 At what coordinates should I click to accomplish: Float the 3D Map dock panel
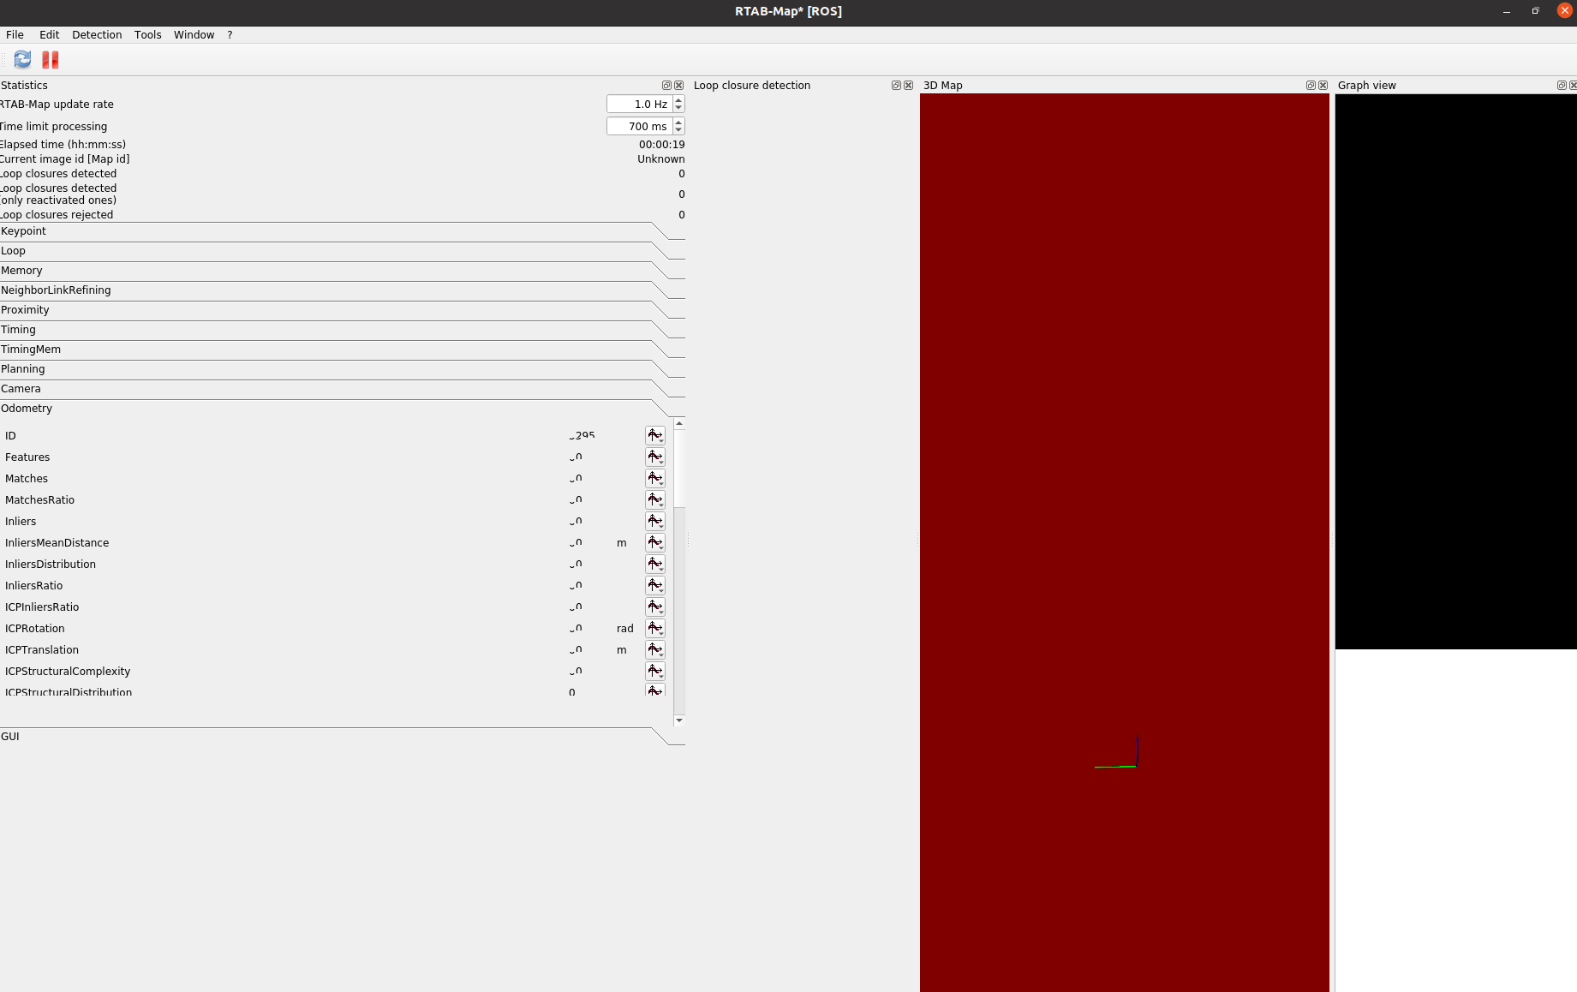(x=1310, y=86)
